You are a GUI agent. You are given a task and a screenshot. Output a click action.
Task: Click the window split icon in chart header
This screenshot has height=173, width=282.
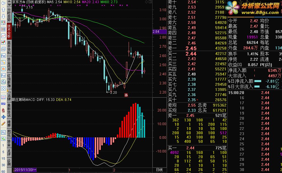(150, 2)
